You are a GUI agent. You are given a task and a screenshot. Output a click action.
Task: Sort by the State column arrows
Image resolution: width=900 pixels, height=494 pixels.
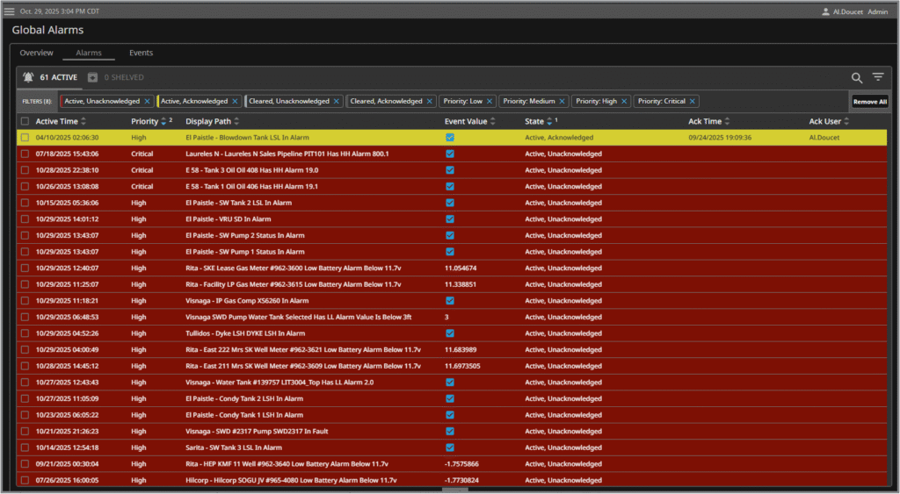point(550,121)
